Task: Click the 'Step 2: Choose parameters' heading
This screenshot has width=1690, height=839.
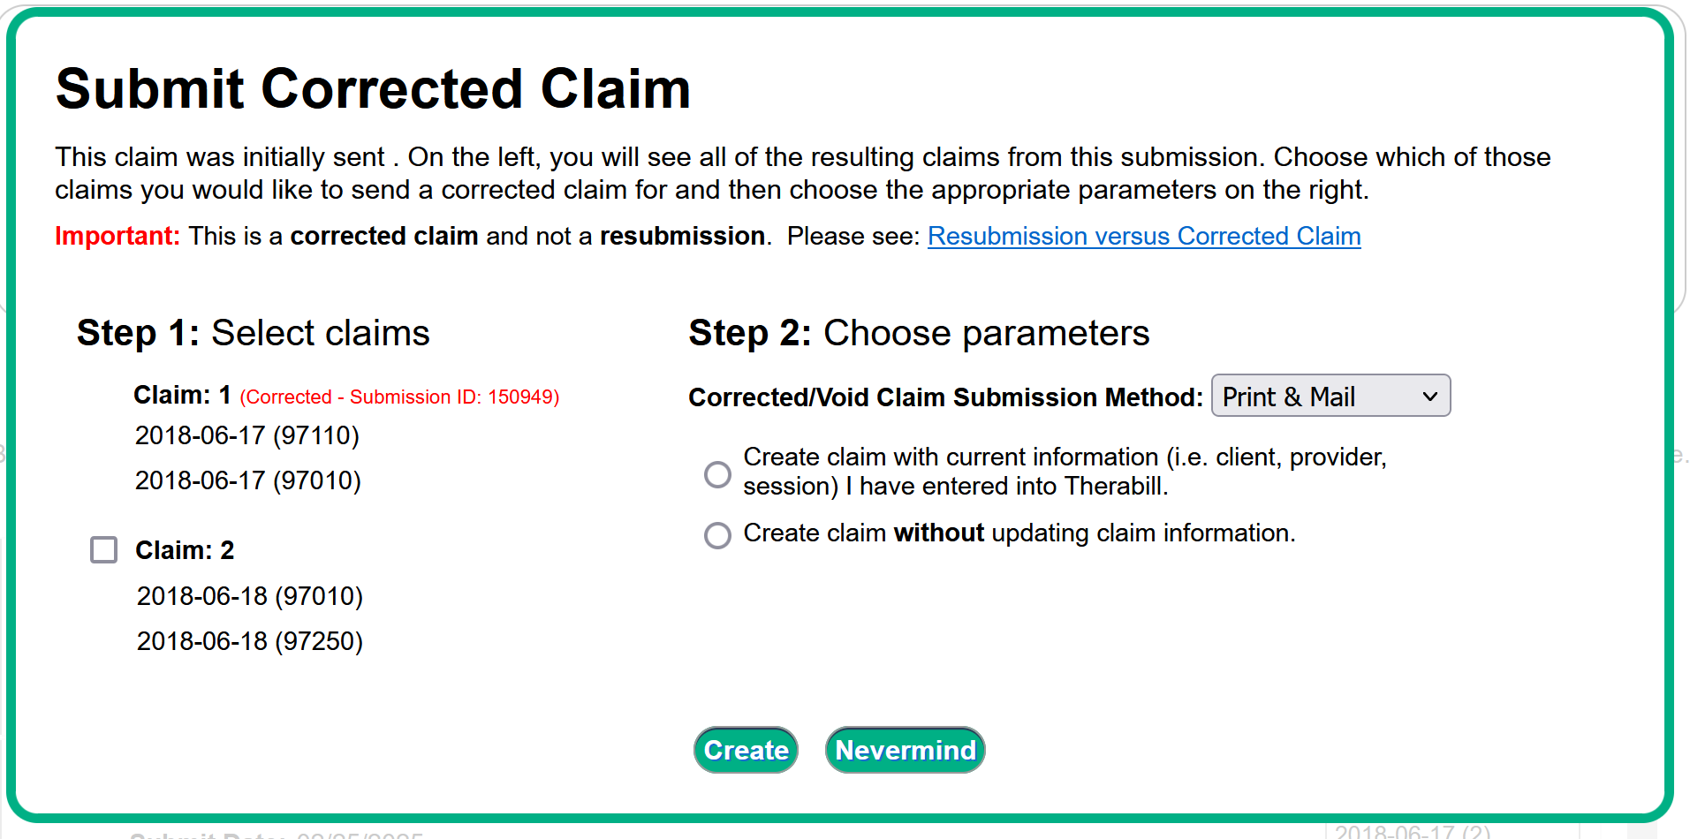Action: coord(919,333)
